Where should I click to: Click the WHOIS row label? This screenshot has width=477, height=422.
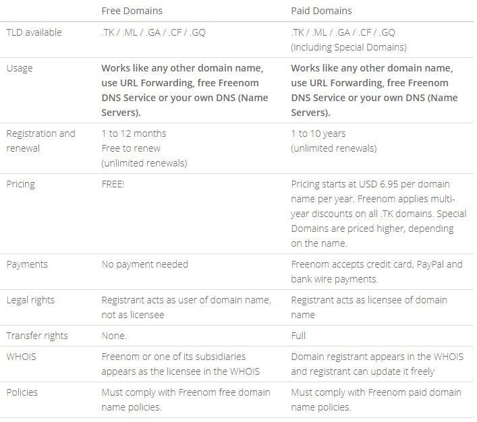(22, 356)
